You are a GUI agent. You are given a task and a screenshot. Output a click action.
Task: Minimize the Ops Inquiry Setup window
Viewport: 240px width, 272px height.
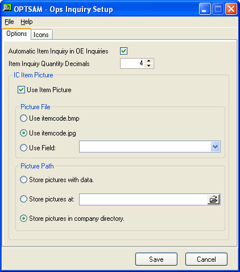(205, 9)
